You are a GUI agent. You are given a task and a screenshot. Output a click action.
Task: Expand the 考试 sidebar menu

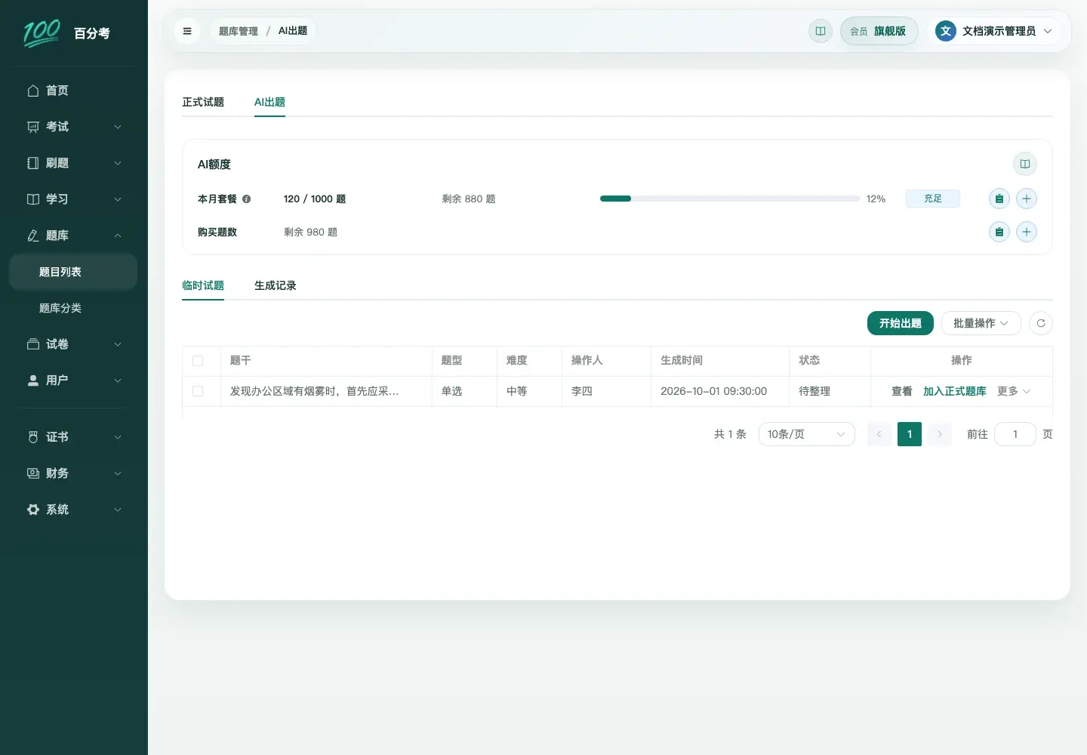click(x=73, y=127)
